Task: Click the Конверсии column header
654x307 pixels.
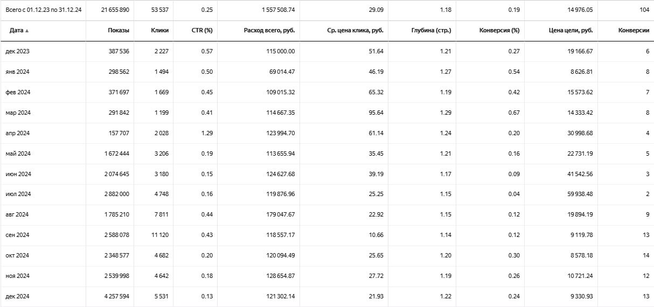Action: pos(634,31)
